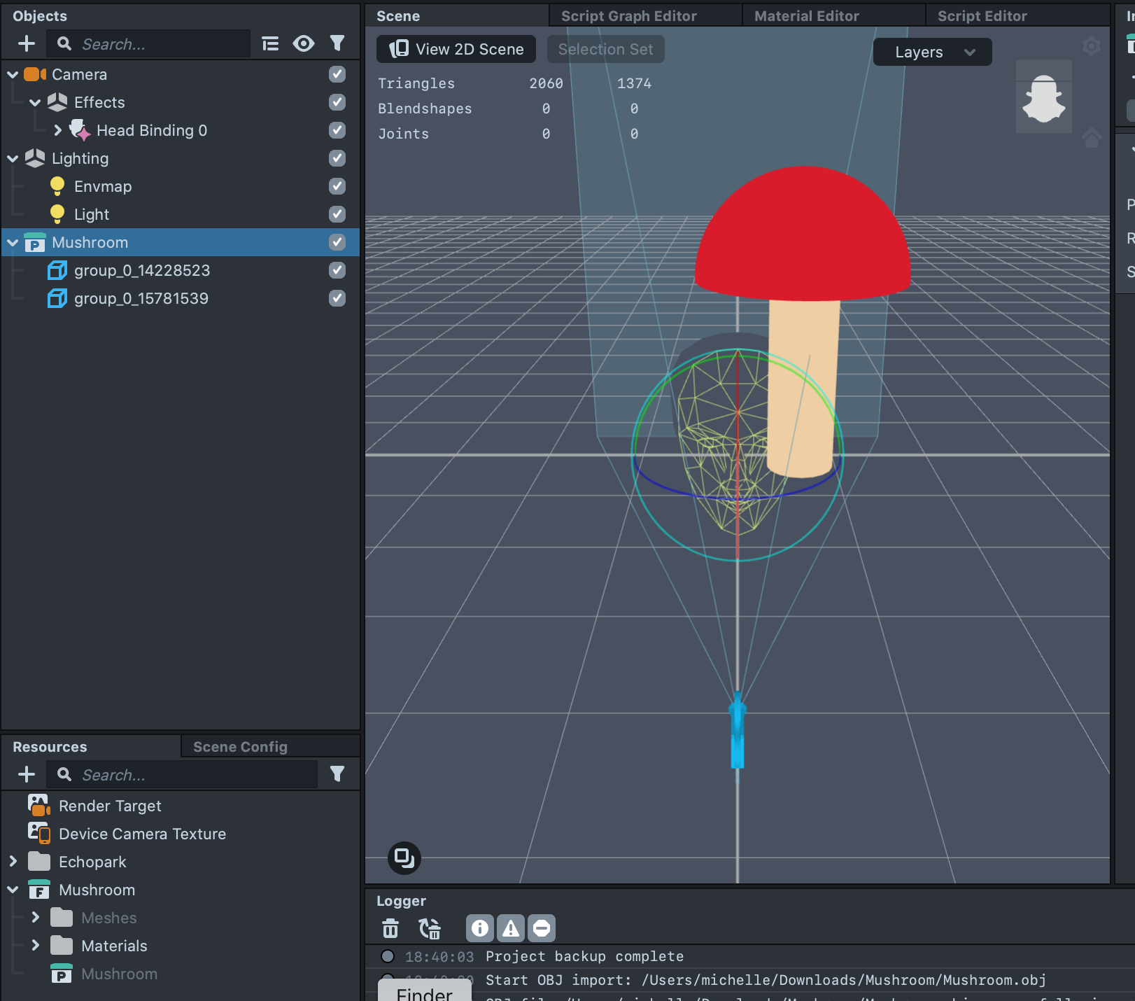Viewport: 1135px width, 1001px height.
Task: Toggle the Logger warning filter icon
Action: click(511, 928)
